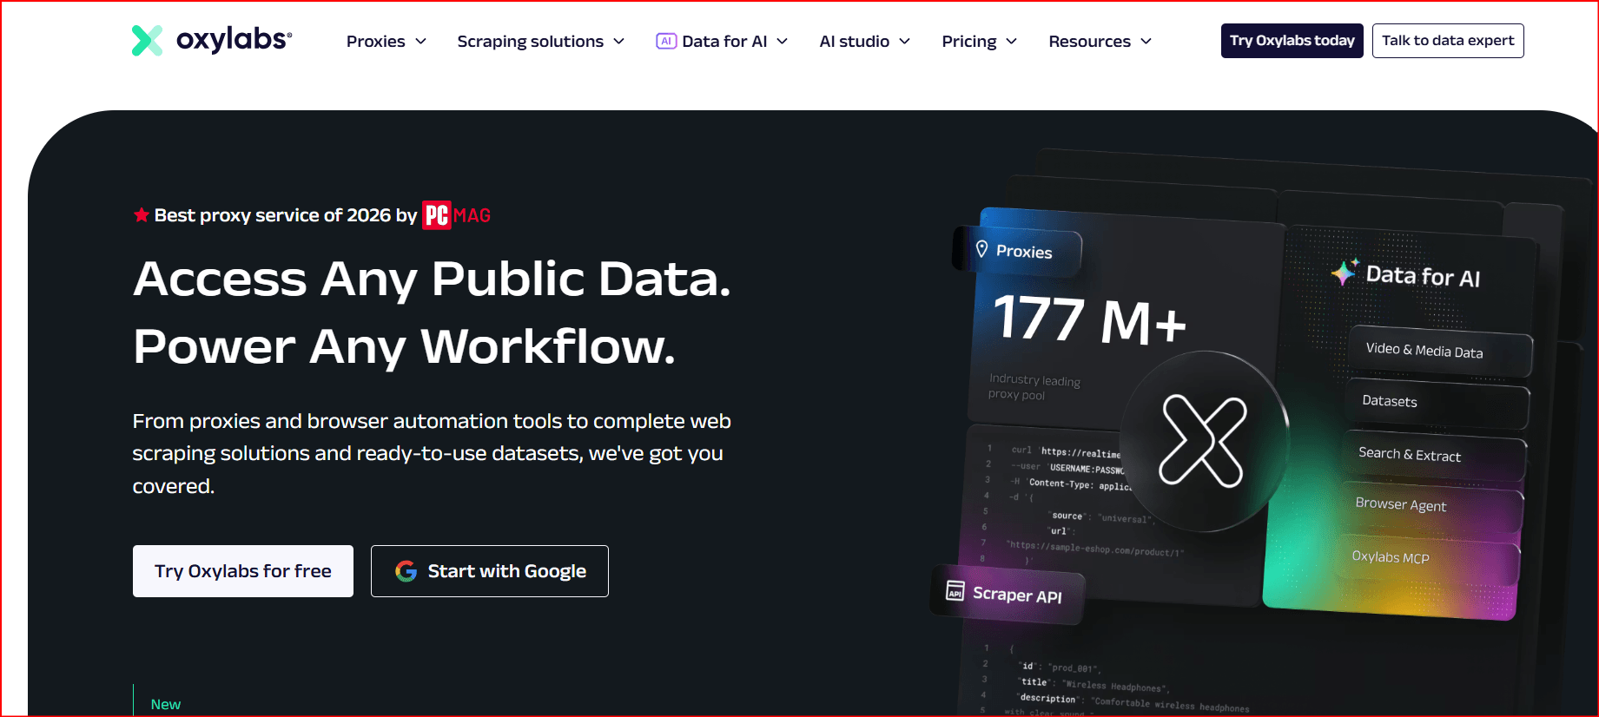Click the PCMag logo badge

click(x=456, y=215)
